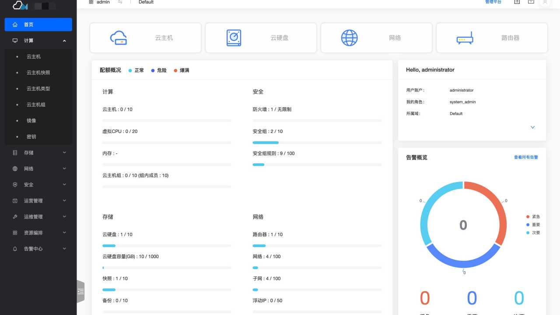560x315 pixels.
Task: Click the user avatar icon
Action: pos(545,2)
